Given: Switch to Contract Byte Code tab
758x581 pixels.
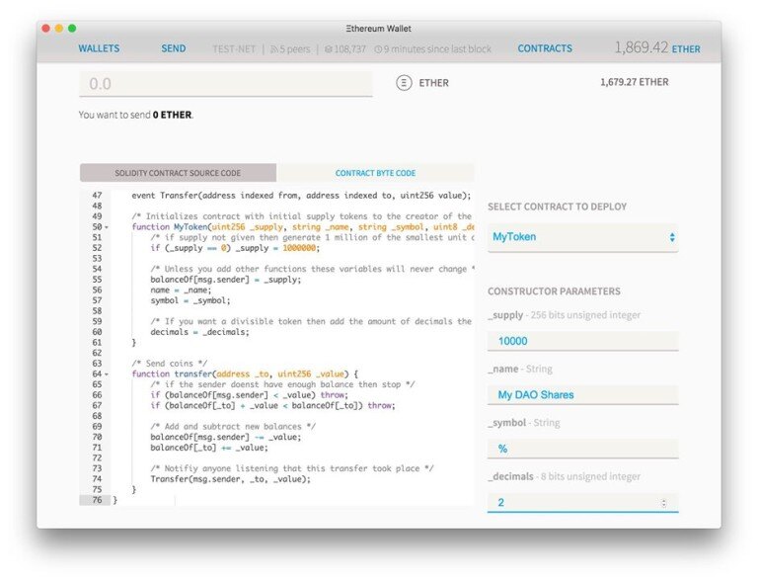Looking at the screenshot, I should pyautogui.click(x=375, y=173).
